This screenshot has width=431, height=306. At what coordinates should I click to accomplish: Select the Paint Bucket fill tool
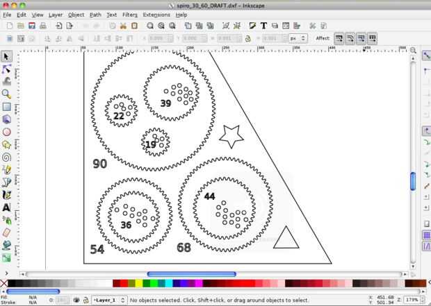pos(6,245)
